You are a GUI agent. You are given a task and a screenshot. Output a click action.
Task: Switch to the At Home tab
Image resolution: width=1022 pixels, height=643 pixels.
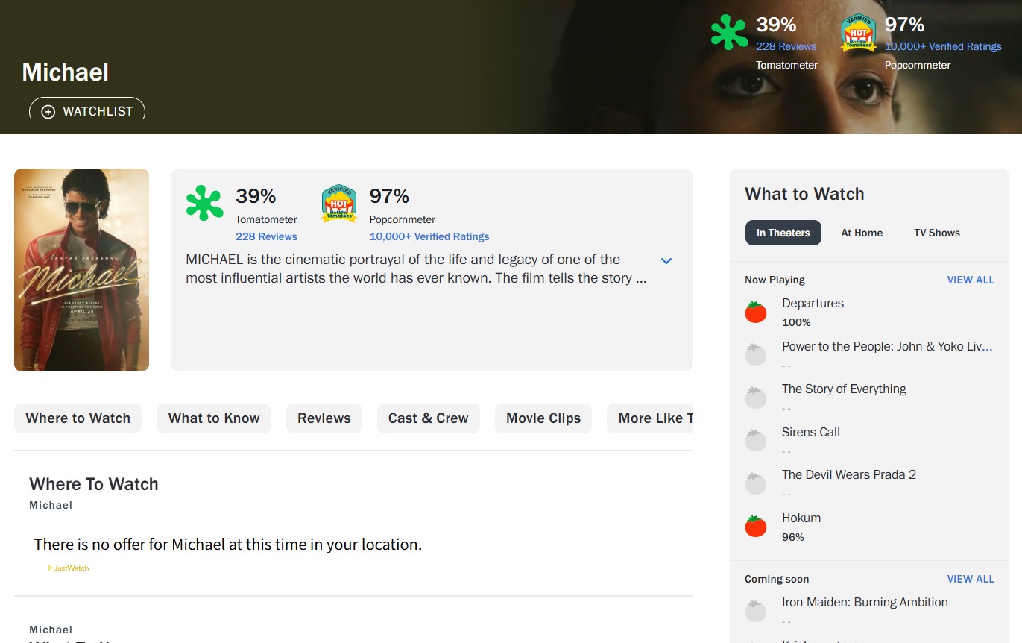[x=862, y=233]
